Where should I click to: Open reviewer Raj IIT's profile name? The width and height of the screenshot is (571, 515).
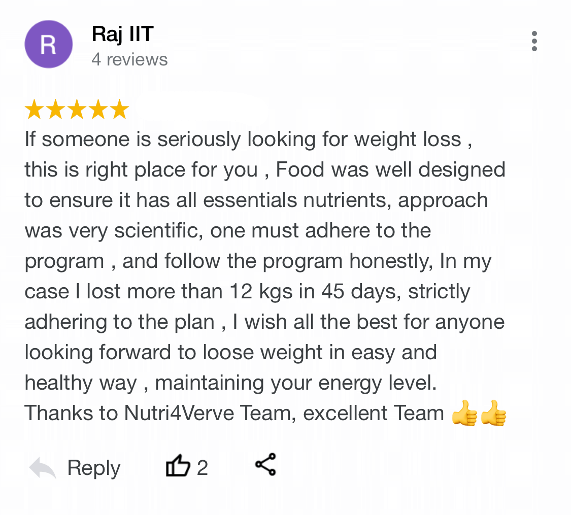122,34
